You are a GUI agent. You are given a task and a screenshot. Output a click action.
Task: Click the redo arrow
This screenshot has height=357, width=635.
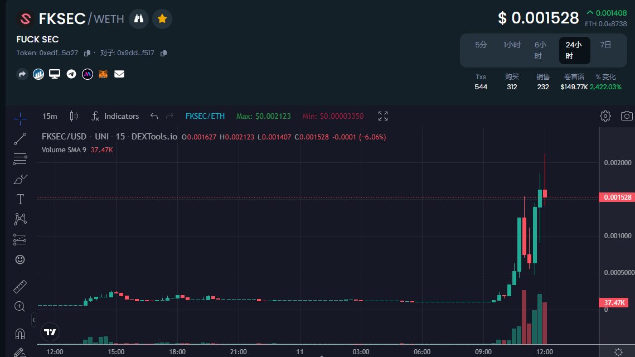169,116
